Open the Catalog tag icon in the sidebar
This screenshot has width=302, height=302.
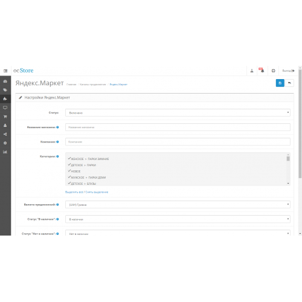5,90
